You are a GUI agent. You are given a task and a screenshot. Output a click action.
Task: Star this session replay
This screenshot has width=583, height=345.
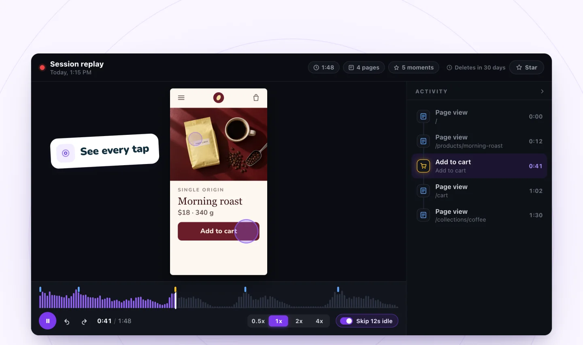pyautogui.click(x=526, y=68)
